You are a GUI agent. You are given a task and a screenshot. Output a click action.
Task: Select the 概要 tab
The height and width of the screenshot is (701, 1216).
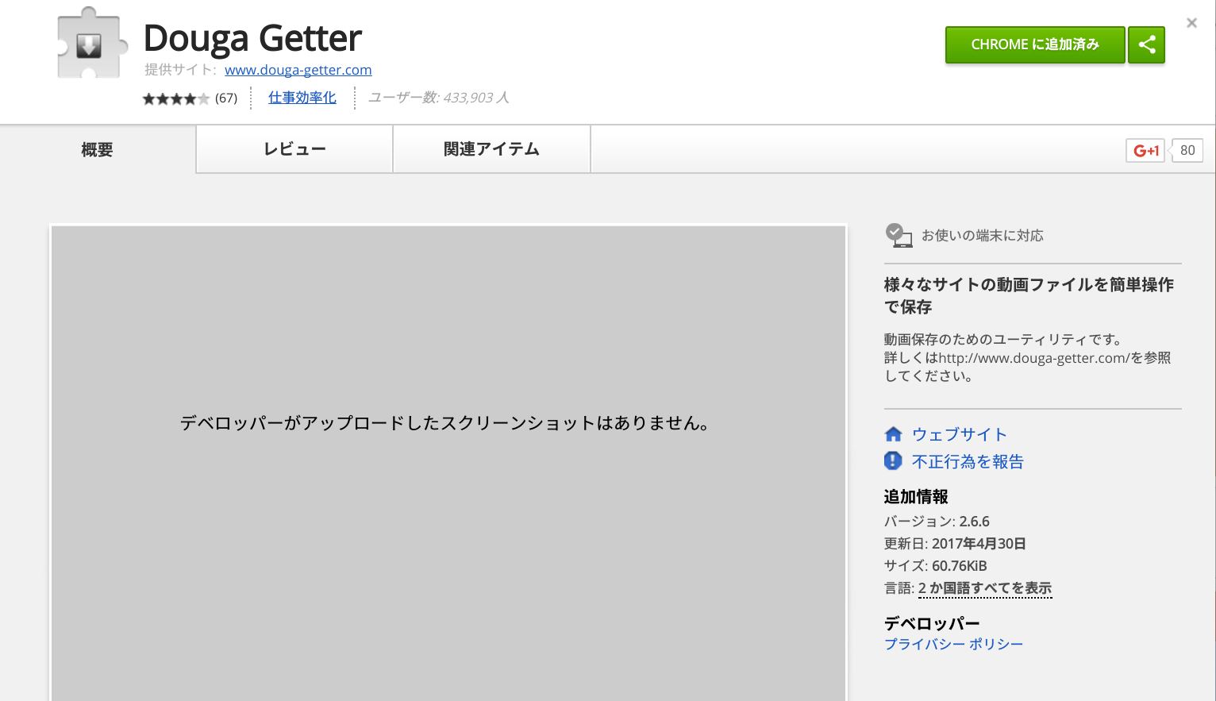pyautogui.click(x=98, y=149)
